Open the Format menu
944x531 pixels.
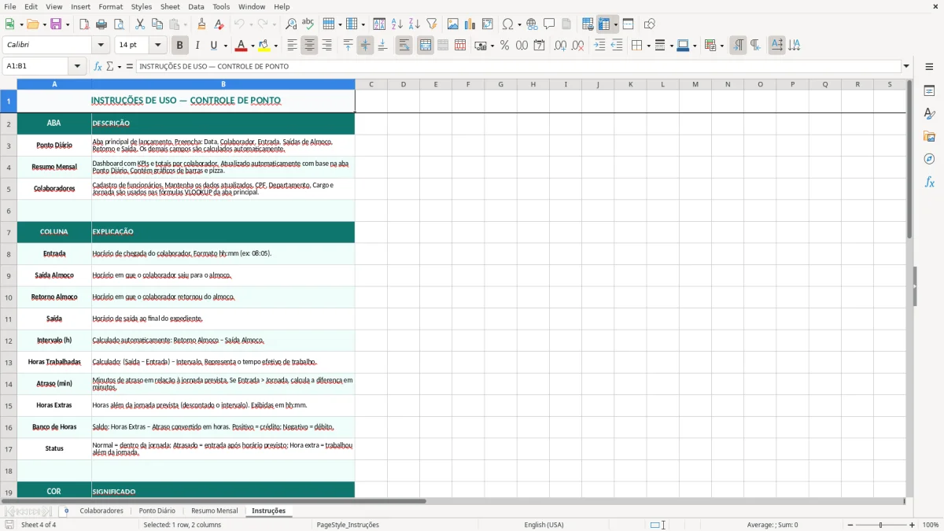tap(110, 6)
